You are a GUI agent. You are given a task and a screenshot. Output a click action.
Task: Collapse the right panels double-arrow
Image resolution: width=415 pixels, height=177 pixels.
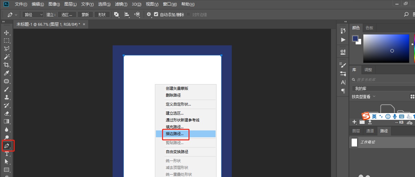(345, 22)
